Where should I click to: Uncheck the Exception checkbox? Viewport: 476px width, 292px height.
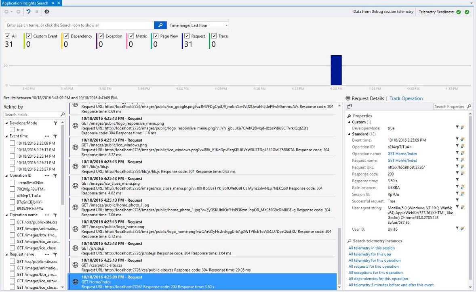[x=101, y=36]
